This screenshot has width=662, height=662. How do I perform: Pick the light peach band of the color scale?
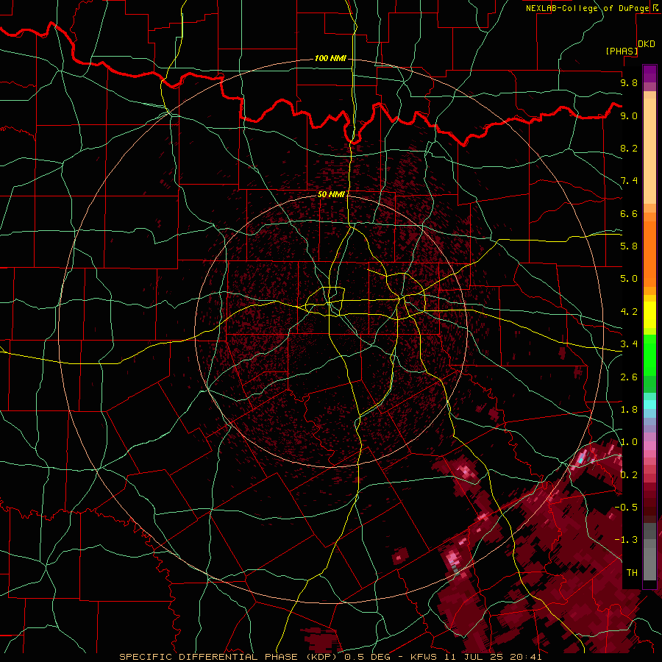[x=649, y=151]
